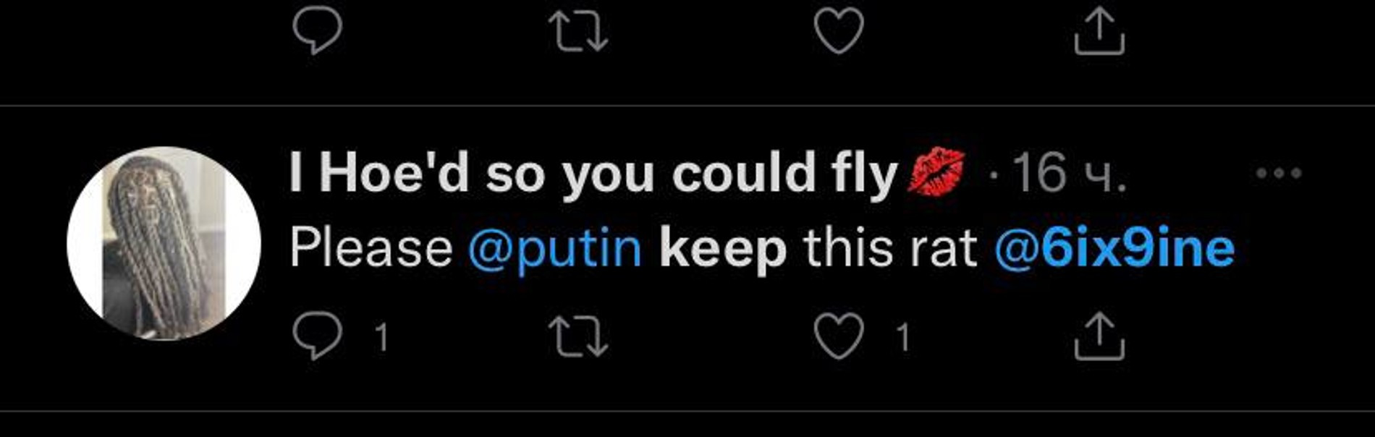Viewport: 1375px width, 437px height.
Task: Click the "this rat" text in the tweet
Action: 890,248
